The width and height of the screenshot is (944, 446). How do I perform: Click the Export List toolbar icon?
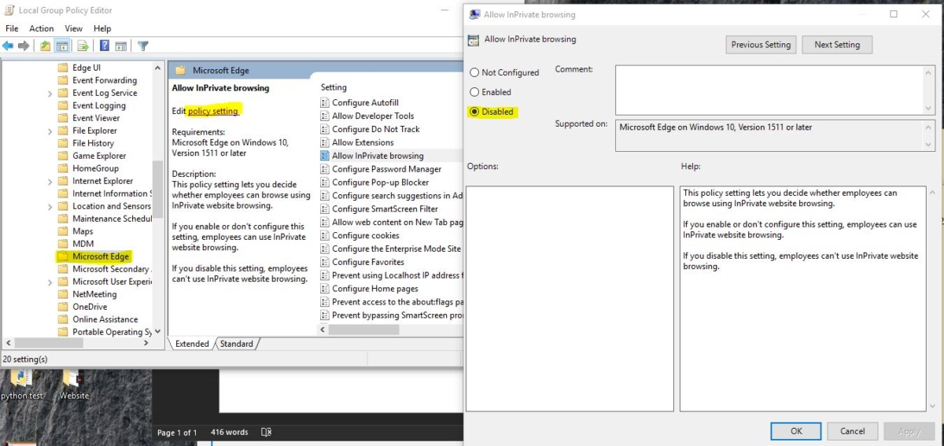click(82, 46)
